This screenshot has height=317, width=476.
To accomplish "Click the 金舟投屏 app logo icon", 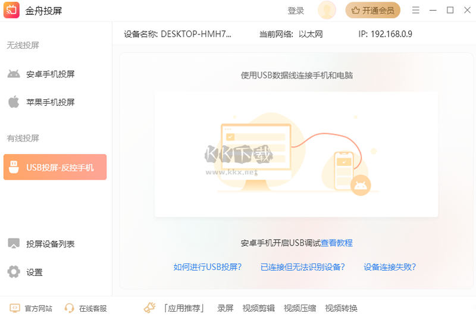I will point(11,10).
